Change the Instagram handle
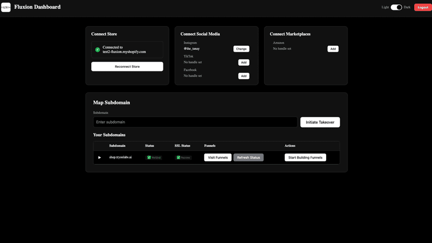Screen dimensions: 432x243 click(x=241, y=49)
